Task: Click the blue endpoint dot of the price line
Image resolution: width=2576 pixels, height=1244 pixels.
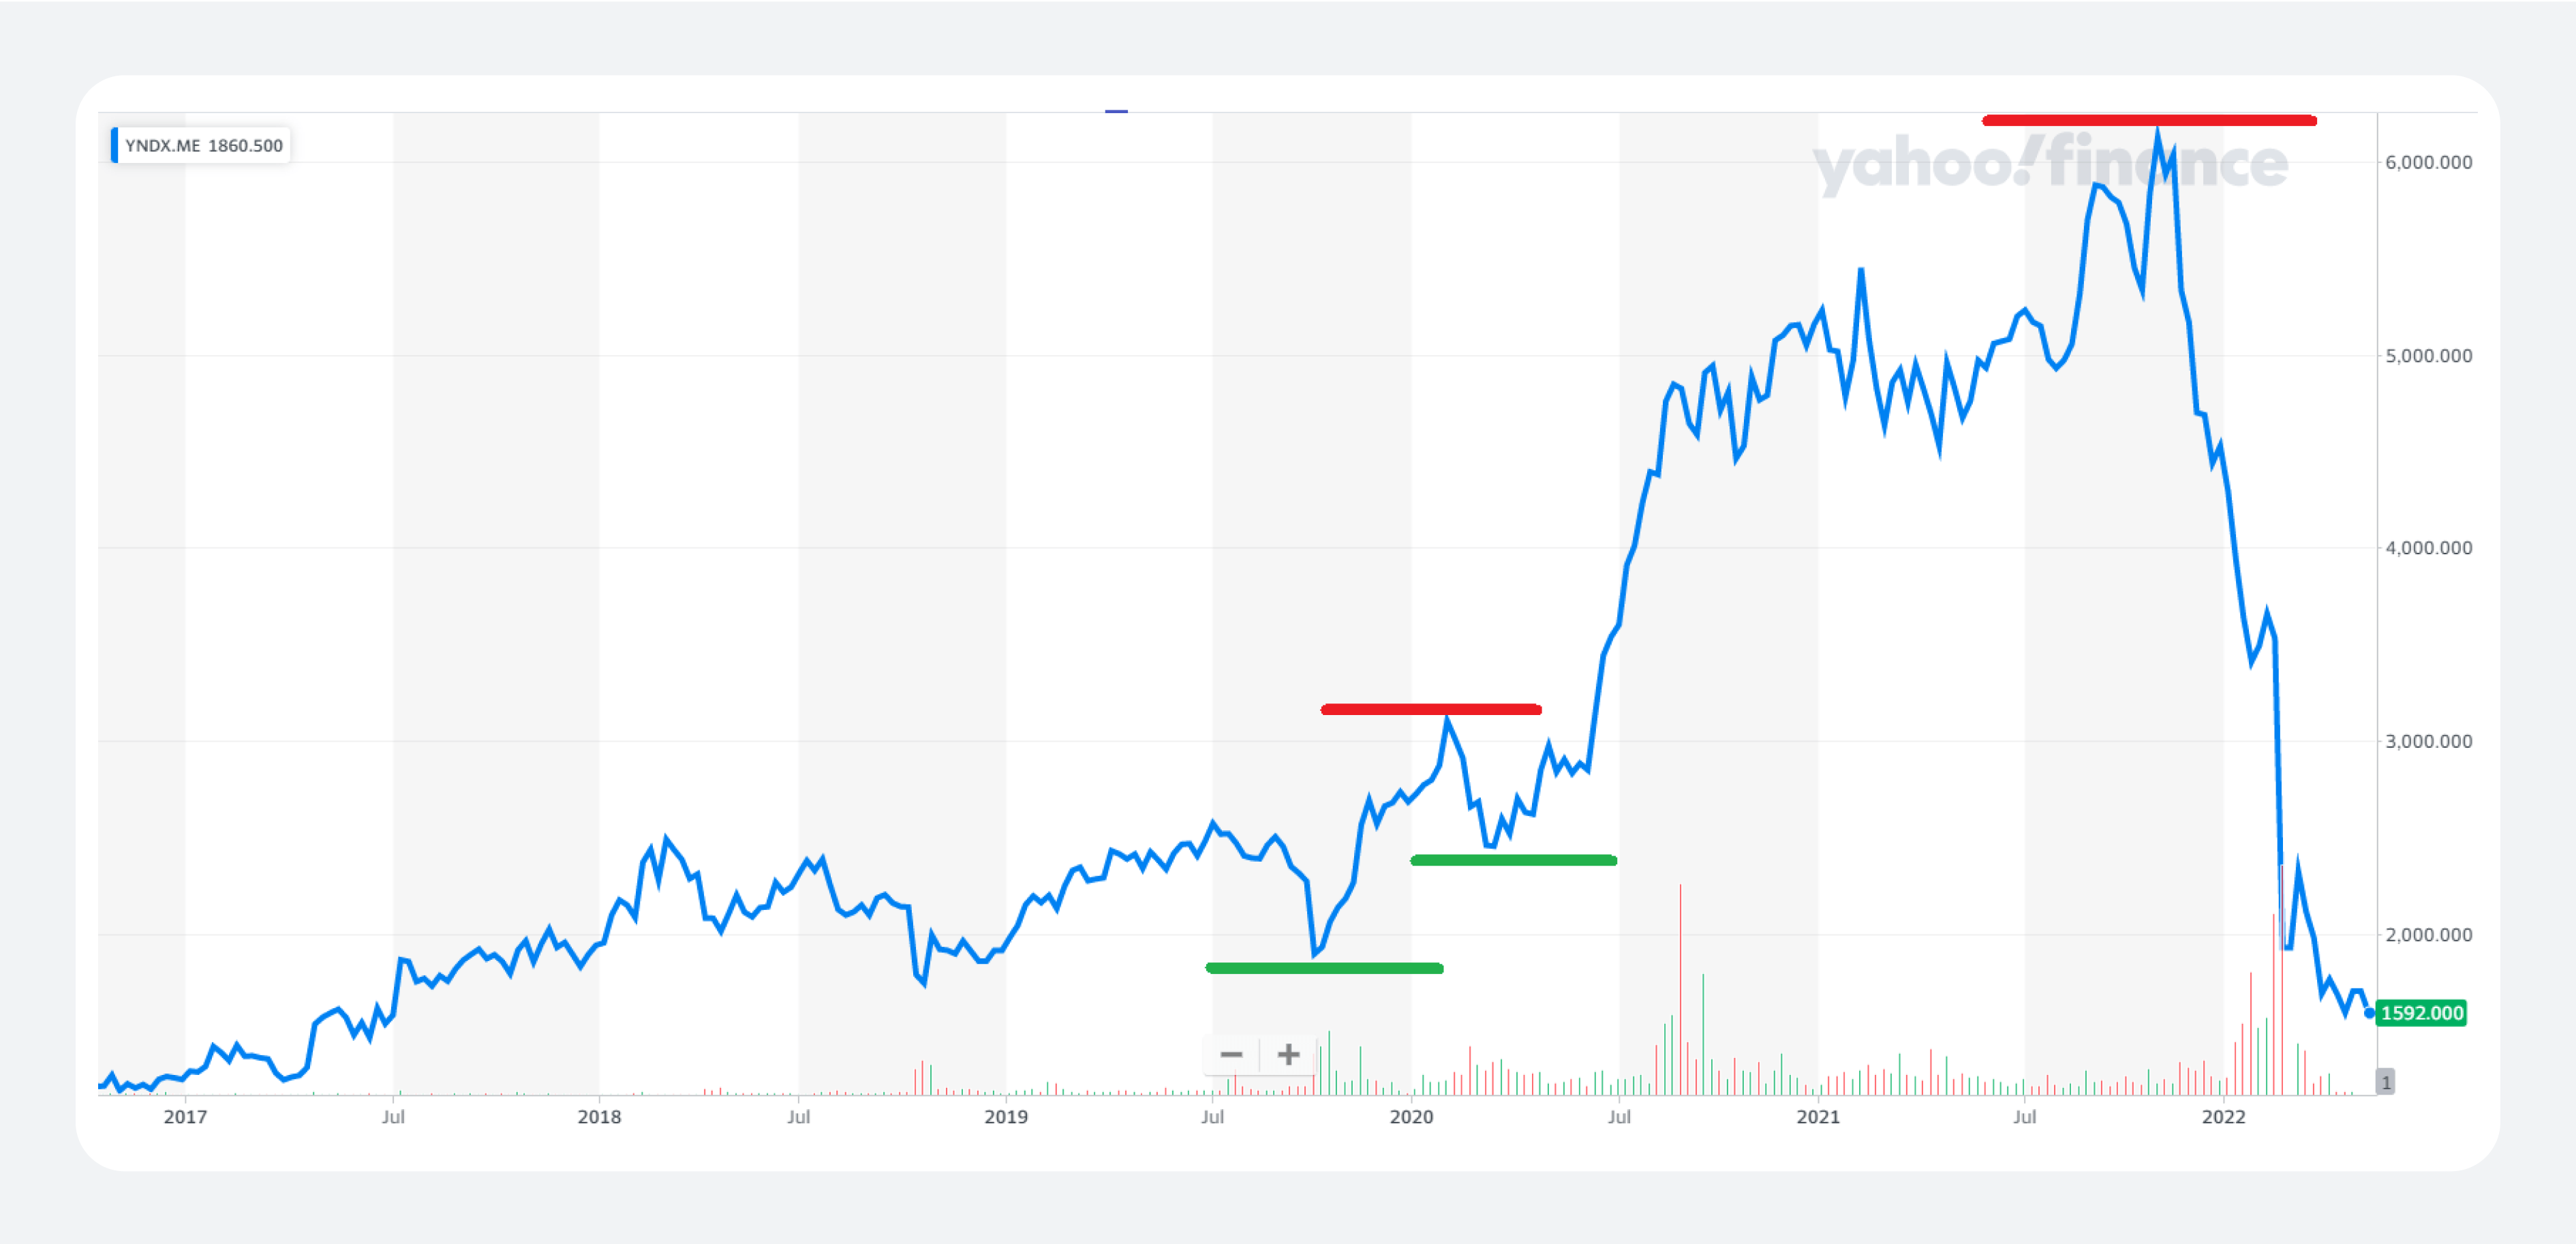Action: tap(2369, 1013)
